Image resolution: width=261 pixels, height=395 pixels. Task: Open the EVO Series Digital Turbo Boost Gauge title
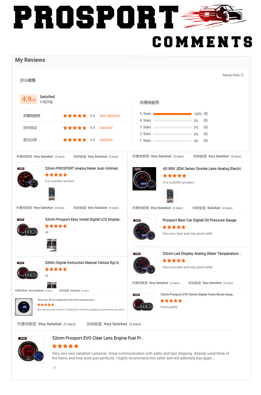pos(197,294)
